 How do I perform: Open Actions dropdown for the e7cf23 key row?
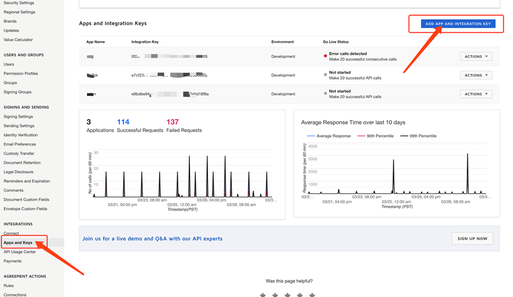coord(476,75)
